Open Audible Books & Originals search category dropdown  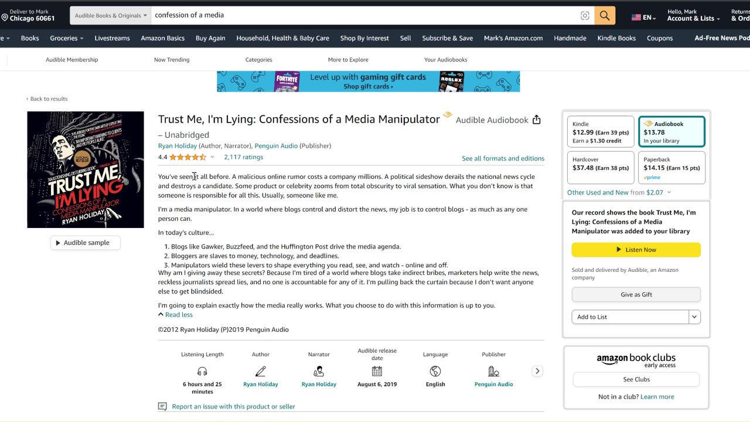click(111, 16)
